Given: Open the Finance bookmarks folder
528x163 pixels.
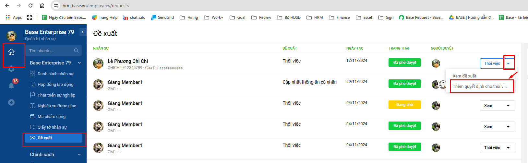Looking at the screenshot, I should pos(339,17).
